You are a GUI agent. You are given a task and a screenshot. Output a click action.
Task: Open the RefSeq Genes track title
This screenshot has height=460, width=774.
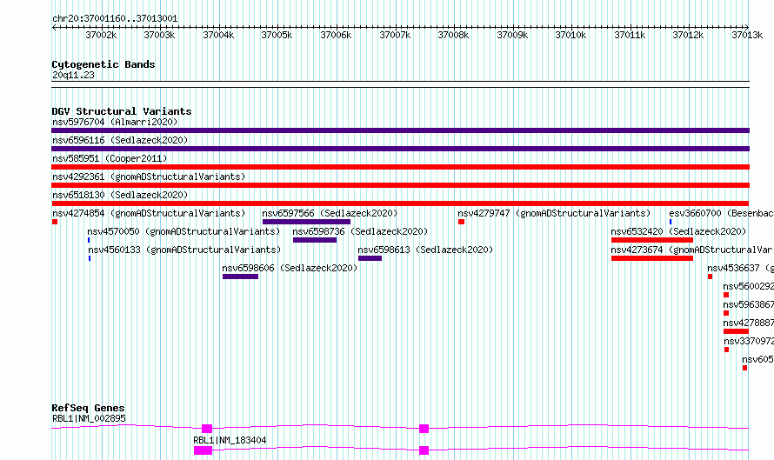tap(88, 408)
